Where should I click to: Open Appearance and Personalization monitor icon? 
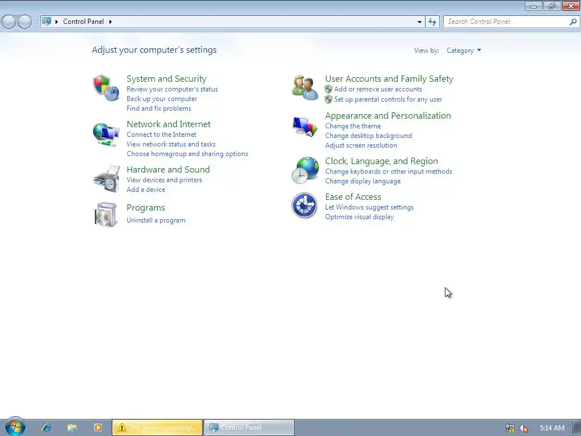pyautogui.click(x=305, y=127)
